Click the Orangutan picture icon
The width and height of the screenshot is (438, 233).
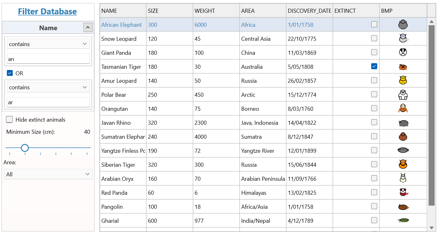coord(403,109)
